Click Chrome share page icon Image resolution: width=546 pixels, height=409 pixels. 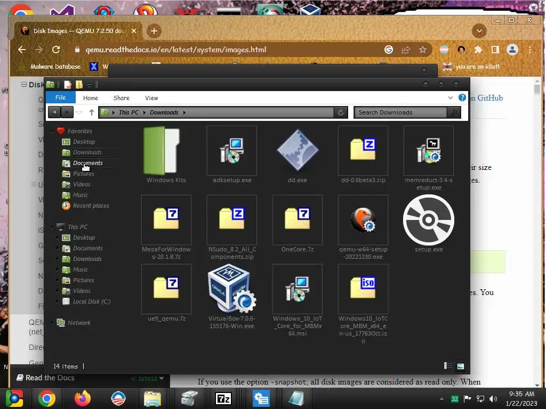pyautogui.click(x=406, y=50)
